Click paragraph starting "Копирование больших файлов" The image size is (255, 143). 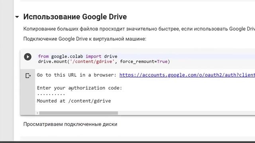pyautogui.click(x=139, y=29)
